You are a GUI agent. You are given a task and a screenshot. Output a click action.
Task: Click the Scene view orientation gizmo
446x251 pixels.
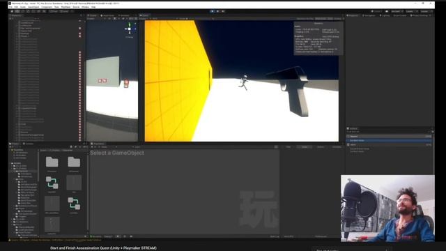click(130, 29)
